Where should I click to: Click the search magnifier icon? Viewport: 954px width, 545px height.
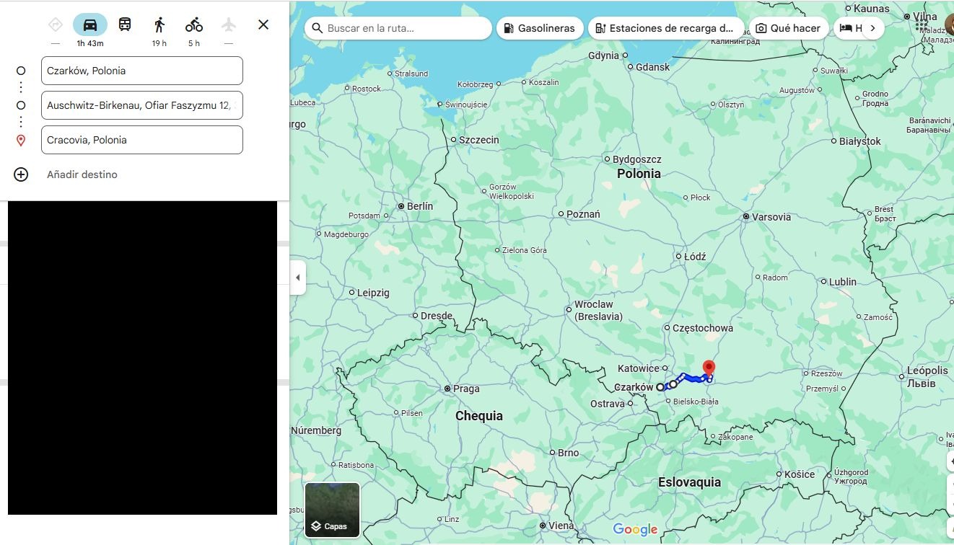[318, 28]
